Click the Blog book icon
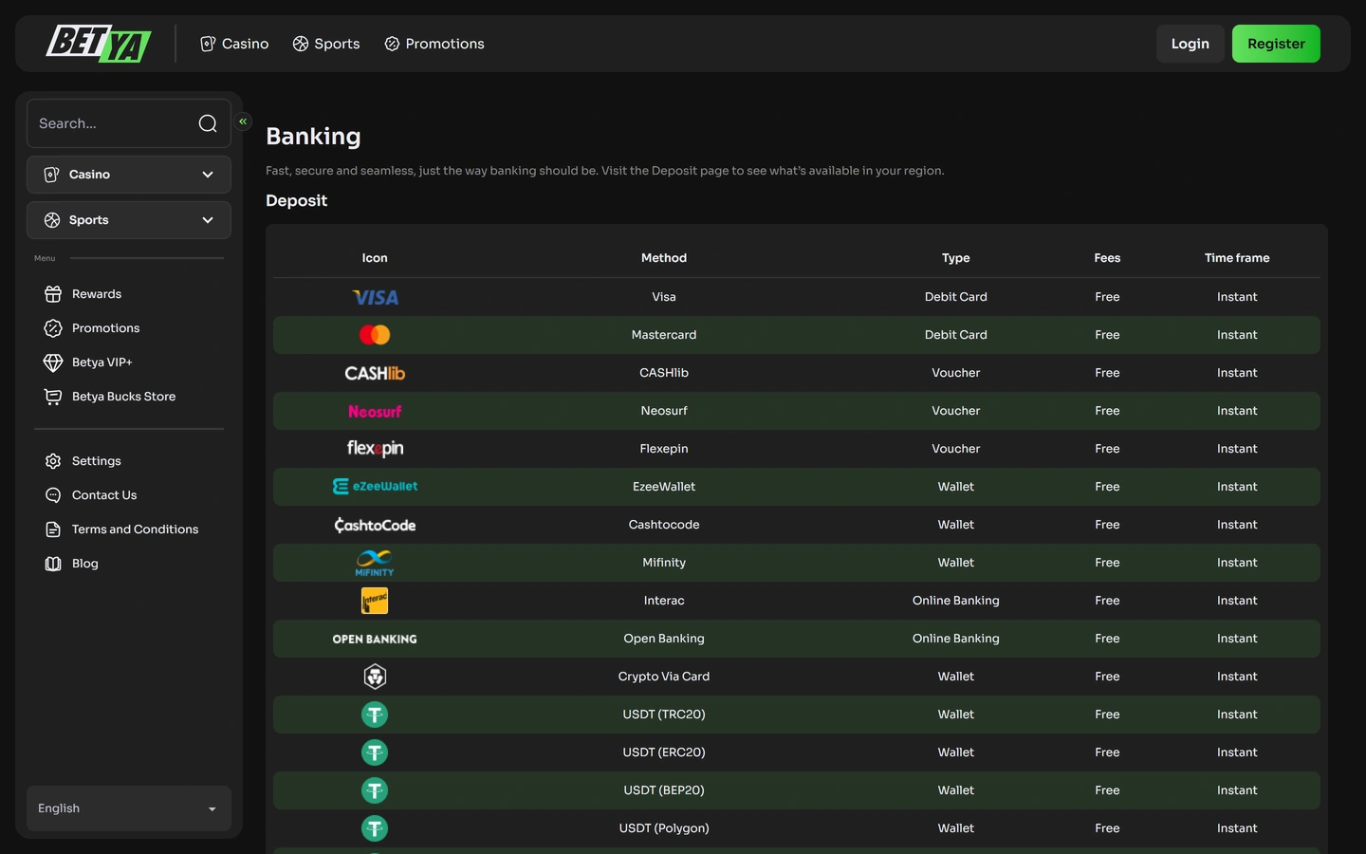 (53, 564)
